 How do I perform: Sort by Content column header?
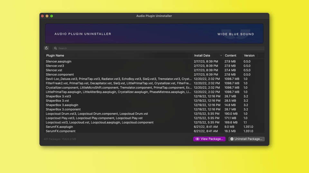230,55
